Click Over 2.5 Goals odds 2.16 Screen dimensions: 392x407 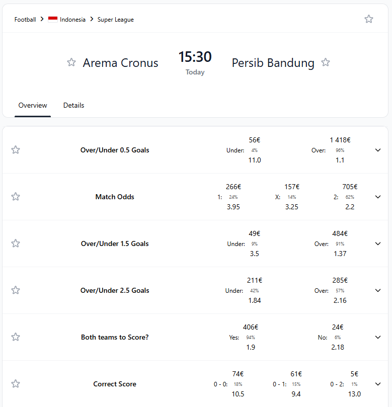(x=340, y=300)
